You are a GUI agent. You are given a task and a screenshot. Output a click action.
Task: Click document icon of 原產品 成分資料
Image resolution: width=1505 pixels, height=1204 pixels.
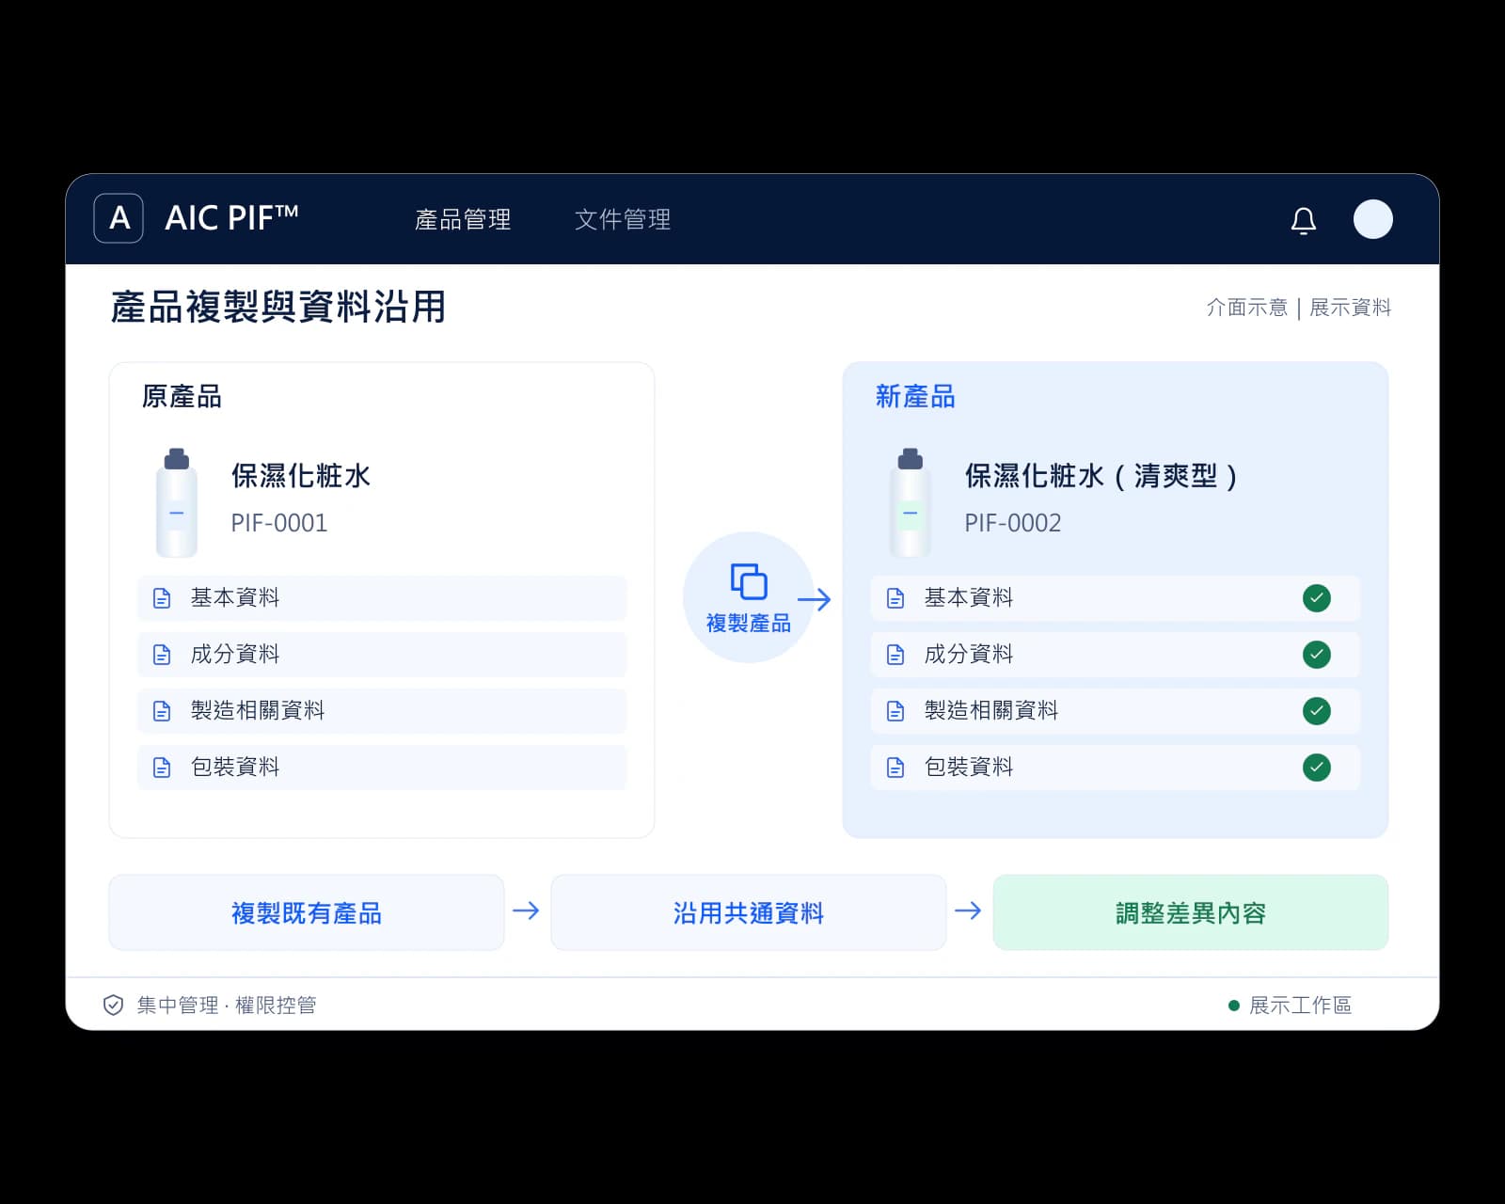pos(162,655)
